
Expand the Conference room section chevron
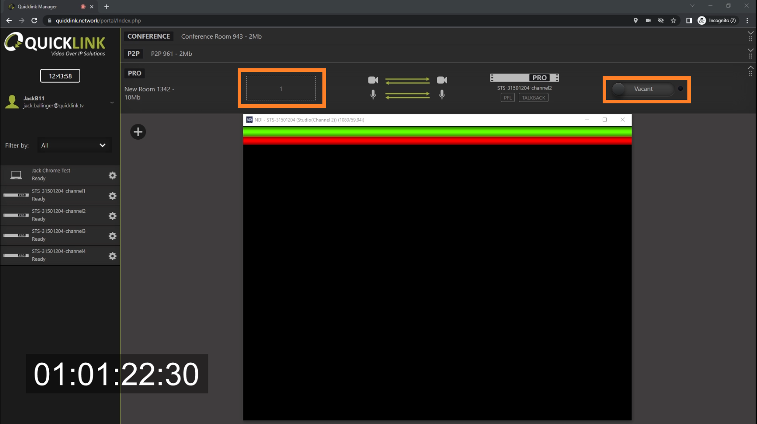click(750, 33)
